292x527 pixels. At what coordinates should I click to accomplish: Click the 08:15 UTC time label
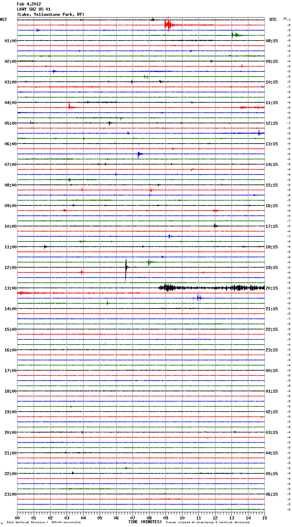pos(272,41)
